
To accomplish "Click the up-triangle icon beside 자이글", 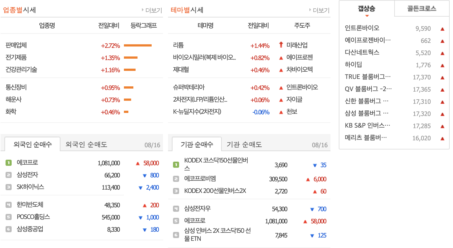I will pos(281,100).
